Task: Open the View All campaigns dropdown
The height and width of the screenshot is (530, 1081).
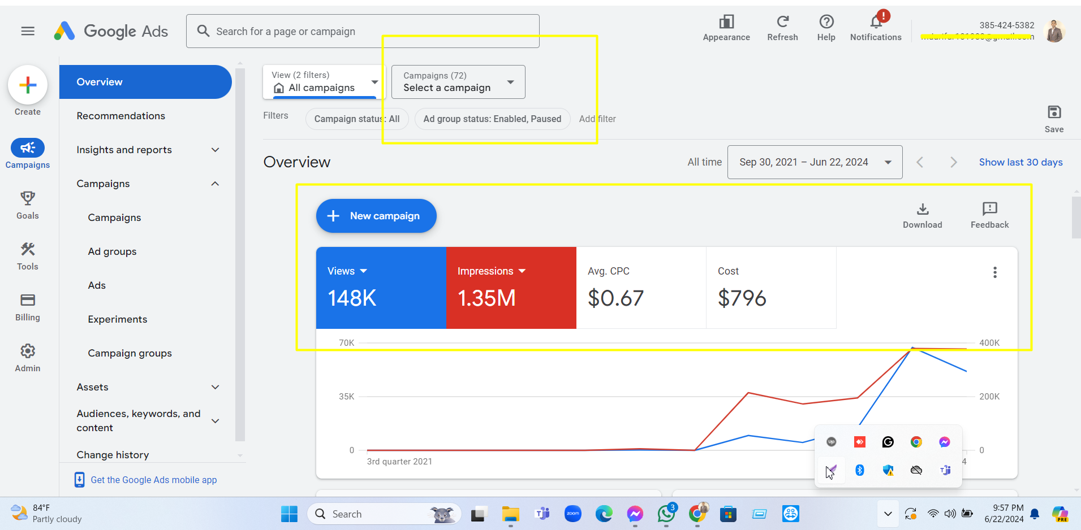Action: [324, 82]
